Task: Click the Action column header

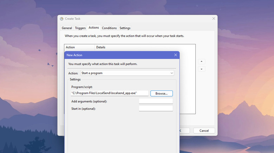Action: click(x=79, y=47)
